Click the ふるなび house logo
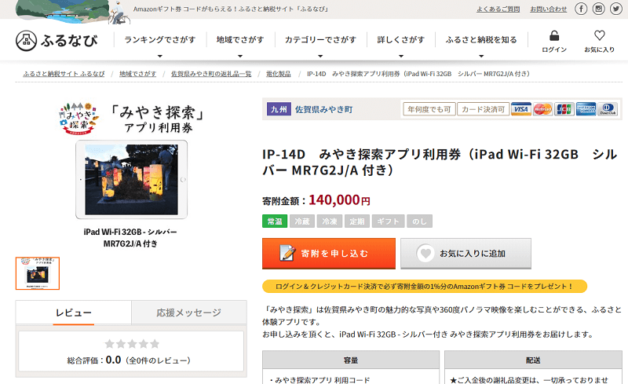This screenshot has width=628, height=384. coord(26,41)
